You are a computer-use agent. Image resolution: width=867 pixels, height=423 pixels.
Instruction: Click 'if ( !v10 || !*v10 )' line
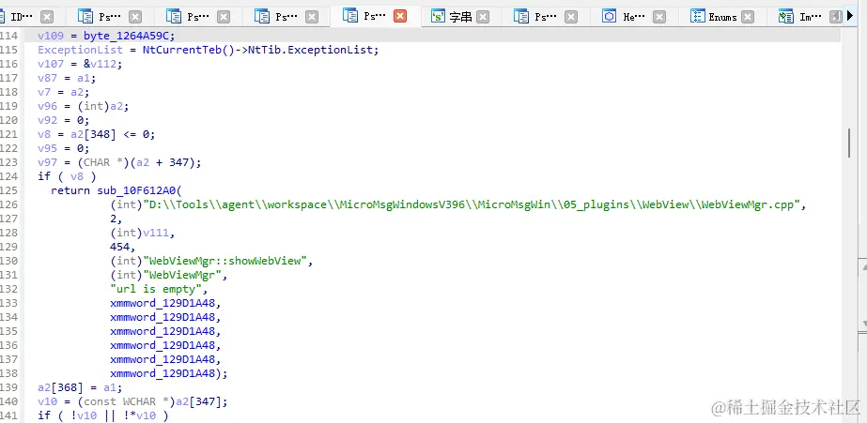tap(102, 415)
